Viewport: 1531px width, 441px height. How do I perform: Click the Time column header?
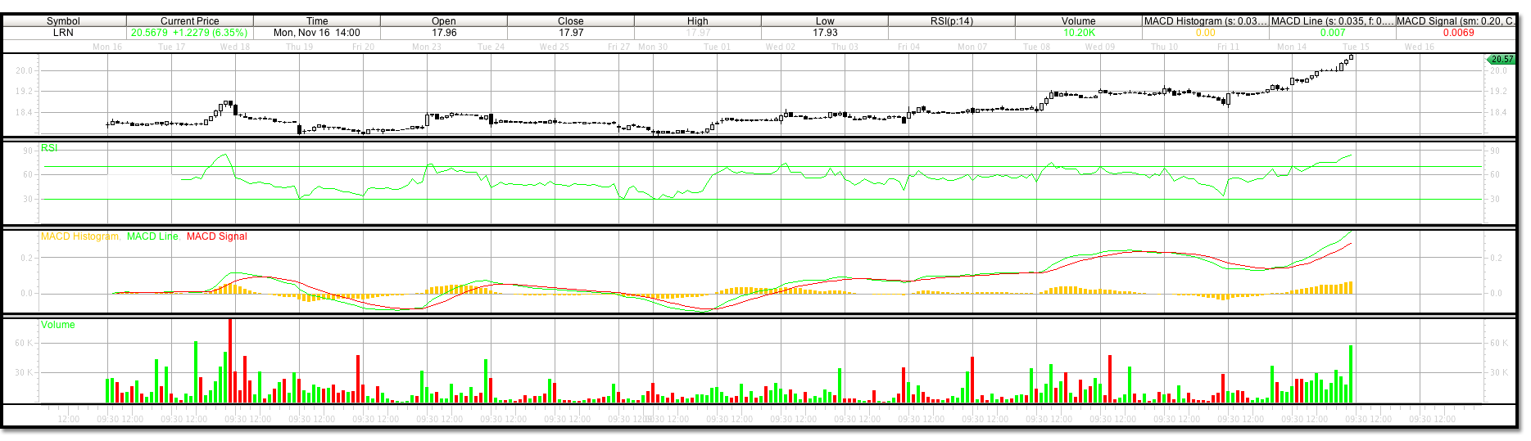[x=317, y=21]
